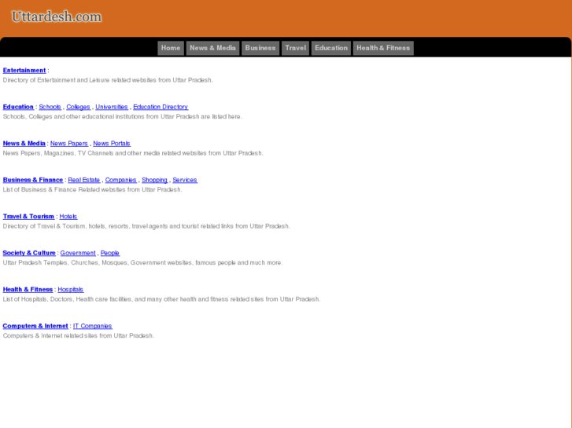Open the Business & Finance heading link
Viewport: 572px width, 428px height.
tap(33, 180)
